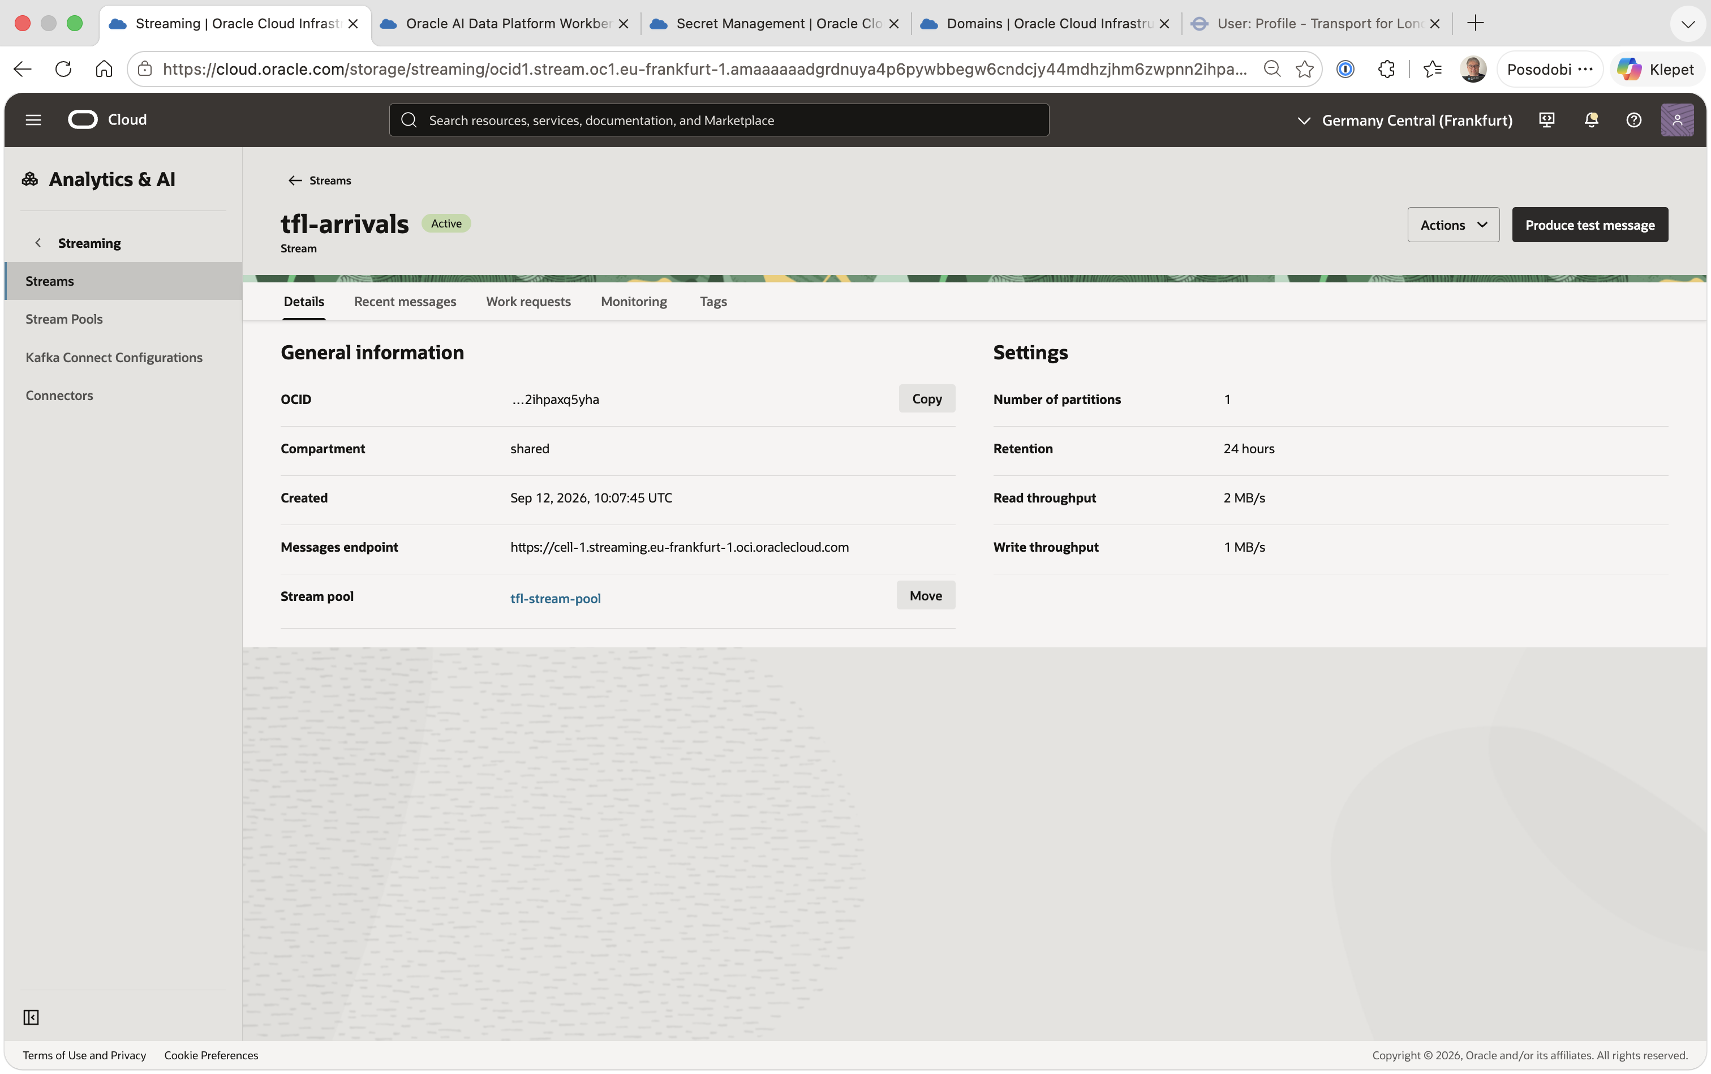The image size is (1711, 1074).
Task: Open the Posodobi update menu
Action: click(x=1550, y=69)
